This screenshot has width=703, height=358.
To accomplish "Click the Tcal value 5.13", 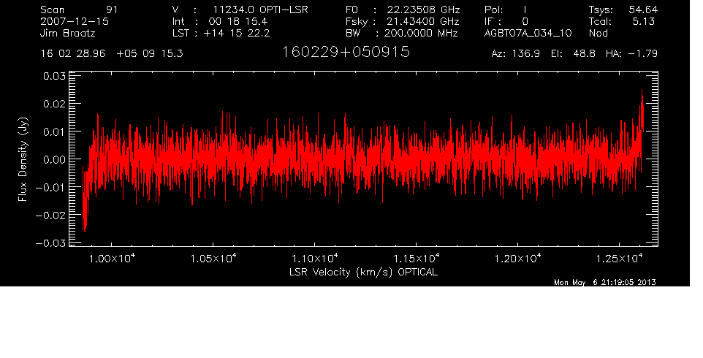I will point(643,21).
